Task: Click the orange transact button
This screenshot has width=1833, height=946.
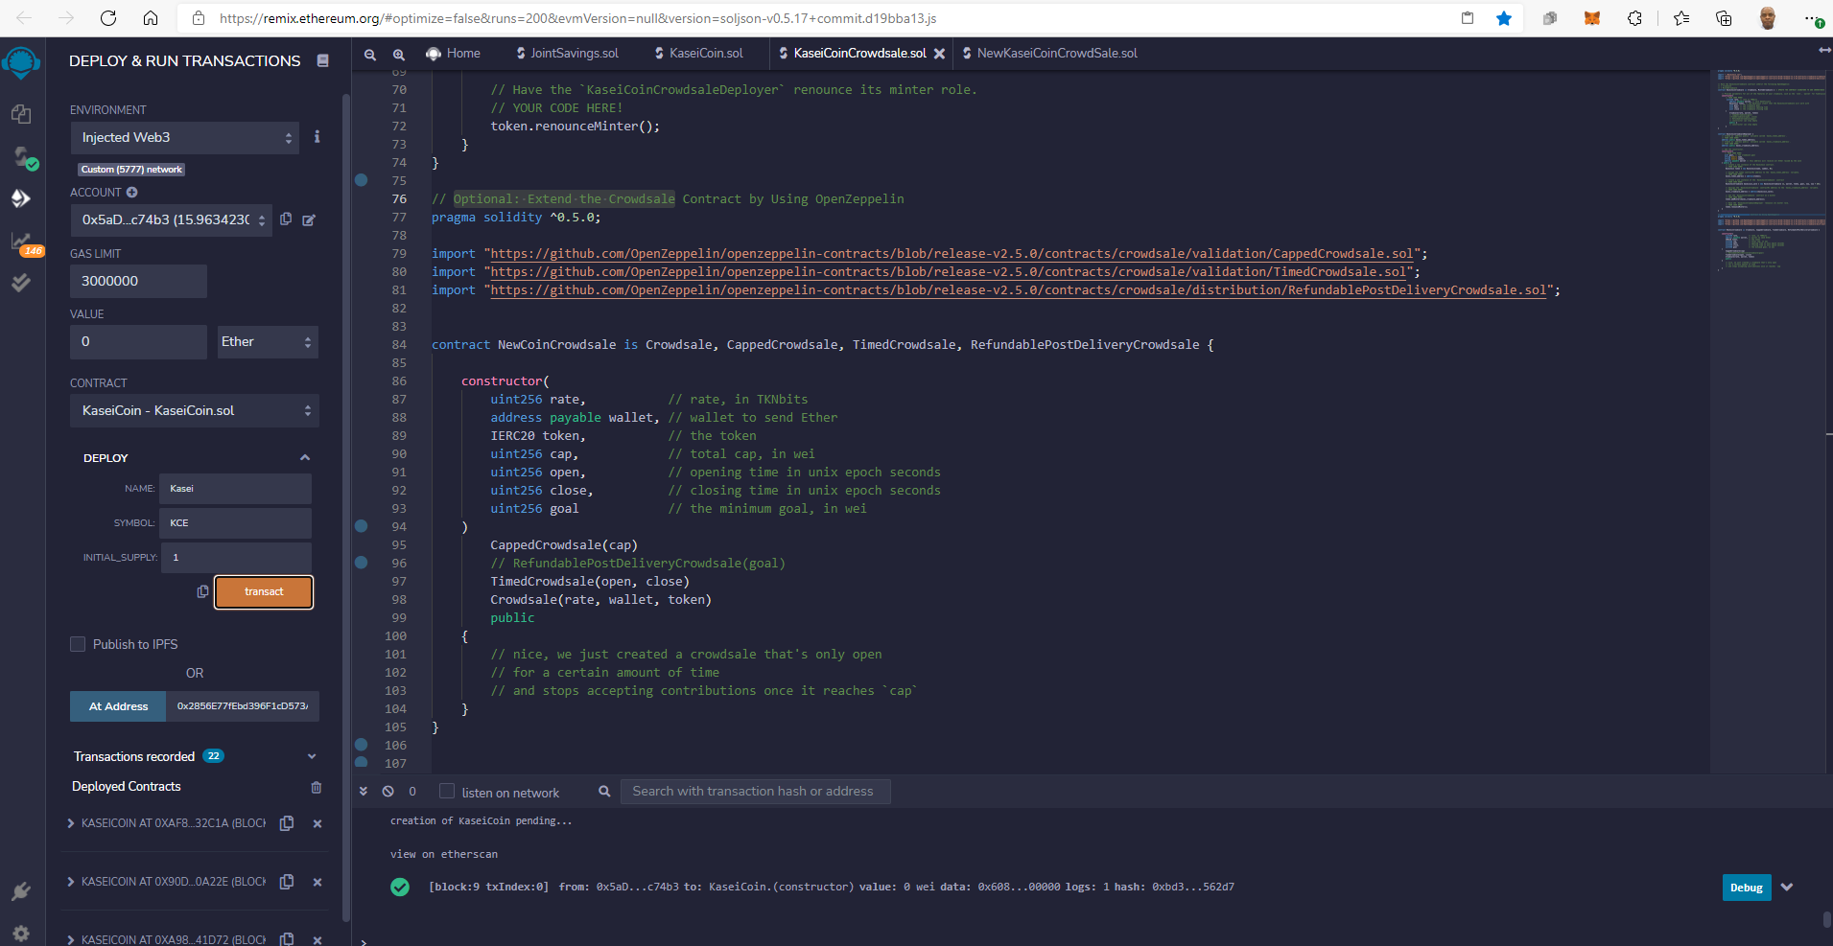Action: tap(264, 592)
